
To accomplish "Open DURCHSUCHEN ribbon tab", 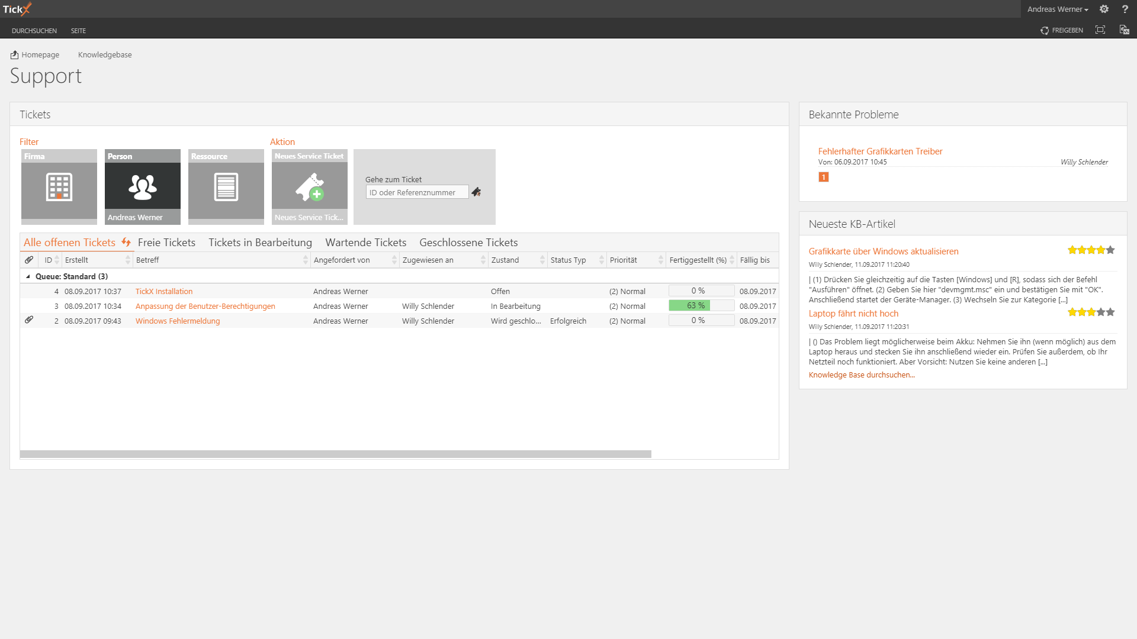I will coord(34,31).
